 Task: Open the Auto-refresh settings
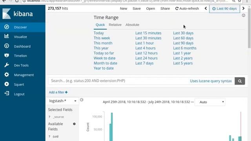tap(187, 9)
